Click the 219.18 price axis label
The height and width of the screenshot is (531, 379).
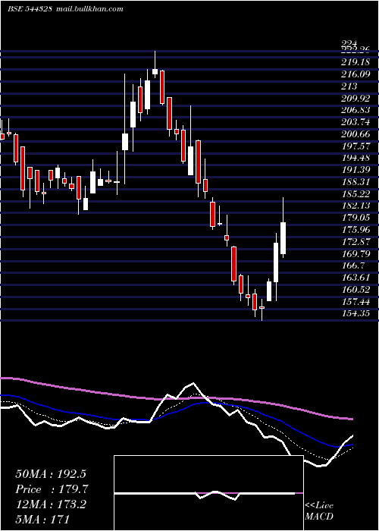pos(356,62)
